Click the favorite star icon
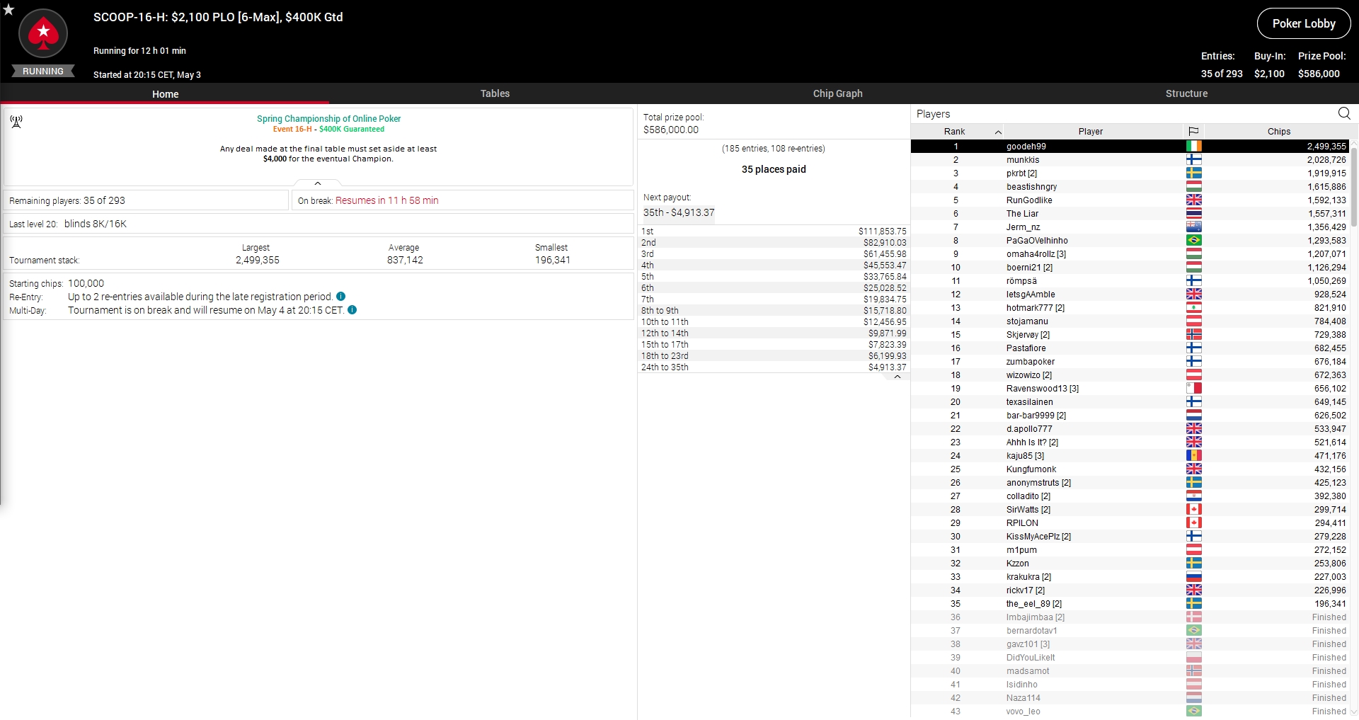1359x720 pixels. [8, 10]
